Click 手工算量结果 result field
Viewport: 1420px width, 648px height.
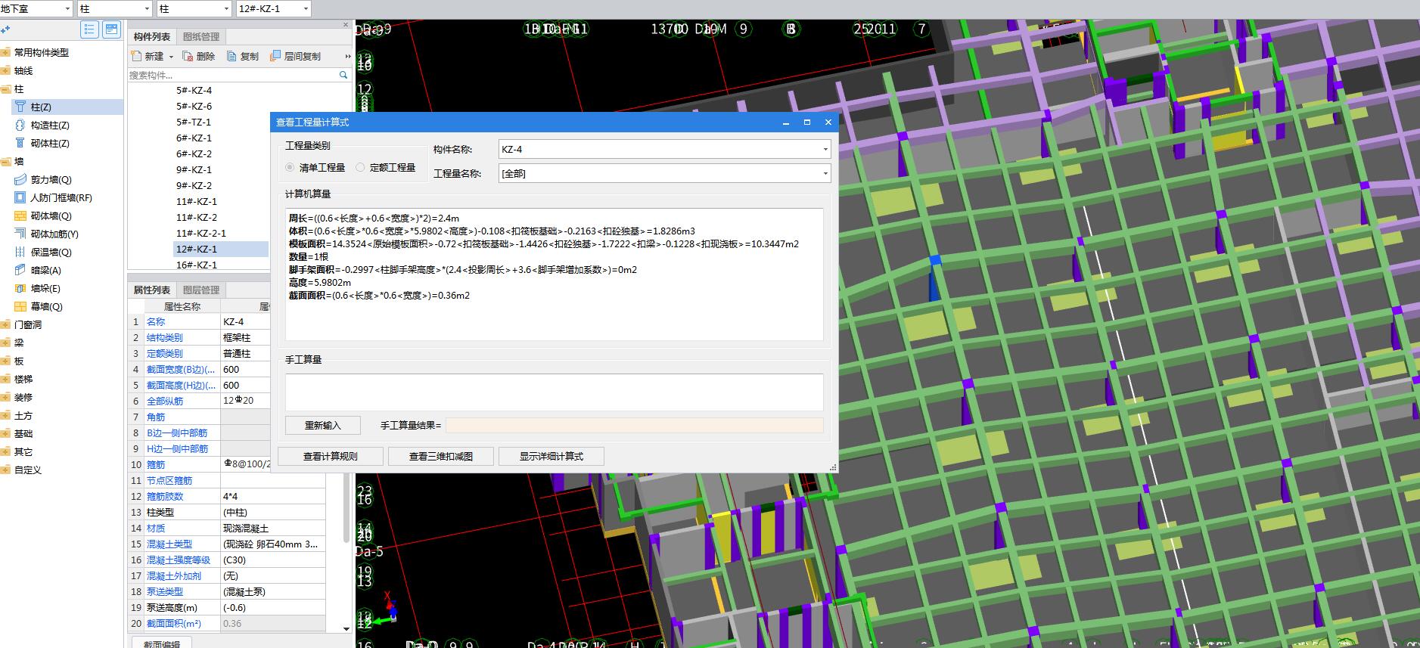pos(634,426)
